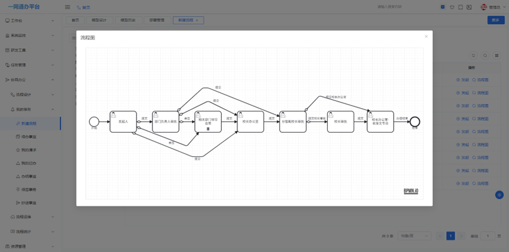509x252 pixels.
Task: Select the 校长办公室-收发文专员 task node
Action: 380,122
